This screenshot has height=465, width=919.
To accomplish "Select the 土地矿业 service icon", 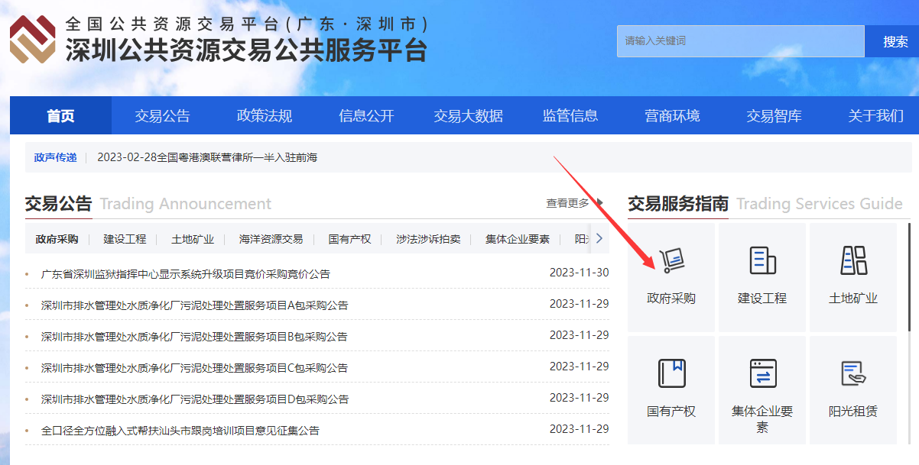I will [x=852, y=261].
